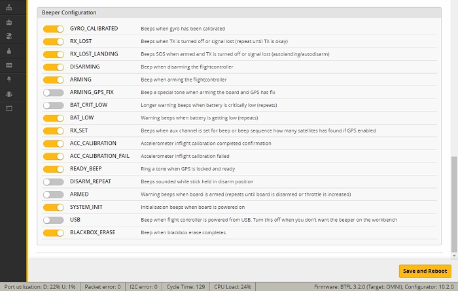The image size is (458, 291).
Task: Enable the ARMING_GPS_FIX beeper toggle
Action: coord(54,93)
